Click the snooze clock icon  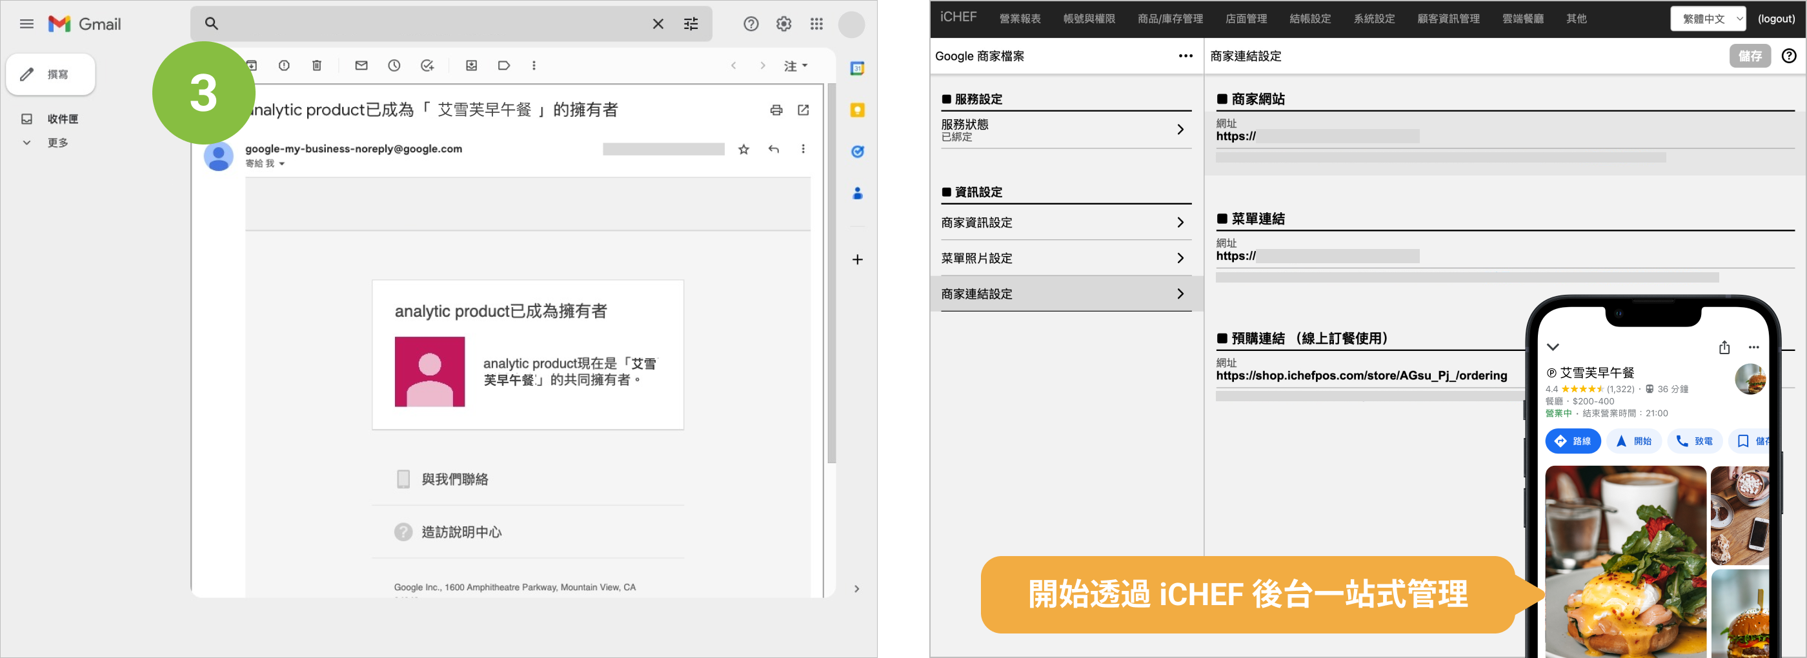tap(394, 65)
